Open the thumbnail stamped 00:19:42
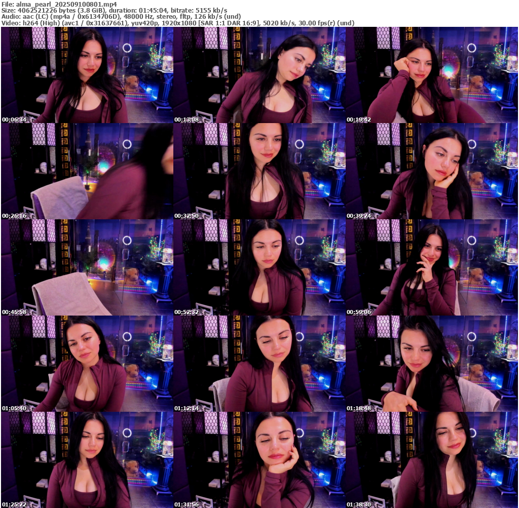Screen dimensions: 519x508 click(x=432, y=75)
